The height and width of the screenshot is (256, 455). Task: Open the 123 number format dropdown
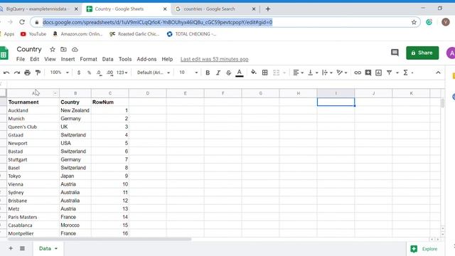coord(122,73)
